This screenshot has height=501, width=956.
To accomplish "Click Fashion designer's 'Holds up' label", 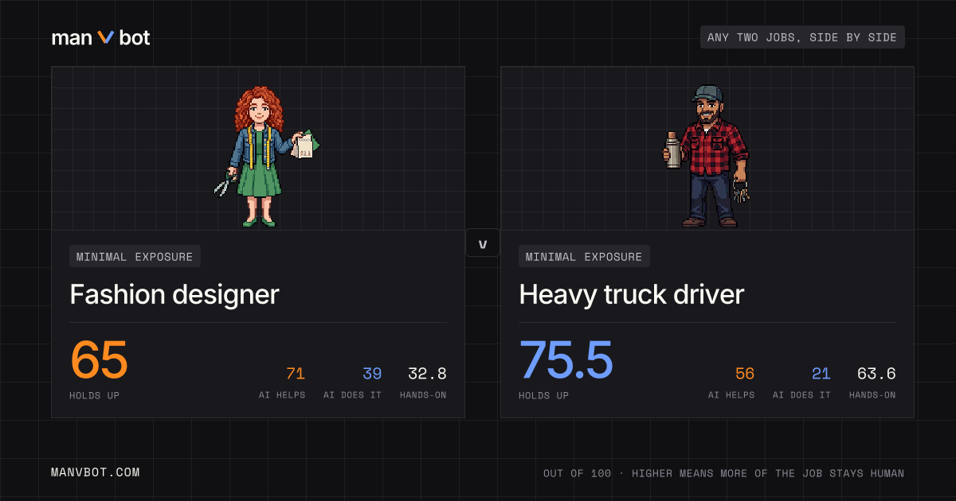I will tap(94, 395).
